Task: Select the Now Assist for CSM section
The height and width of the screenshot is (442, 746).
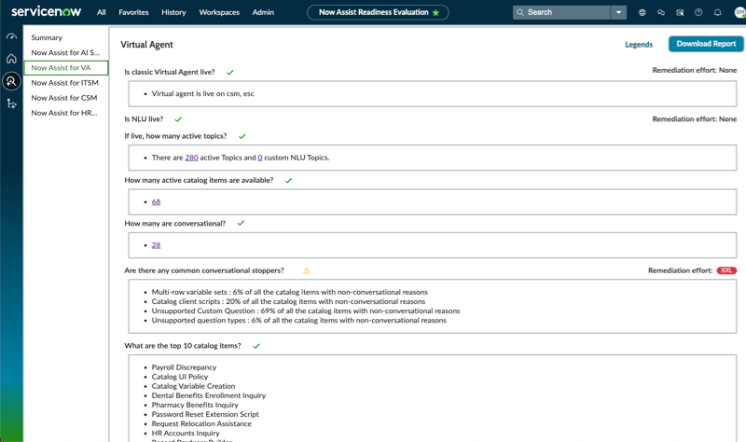Action: point(64,98)
